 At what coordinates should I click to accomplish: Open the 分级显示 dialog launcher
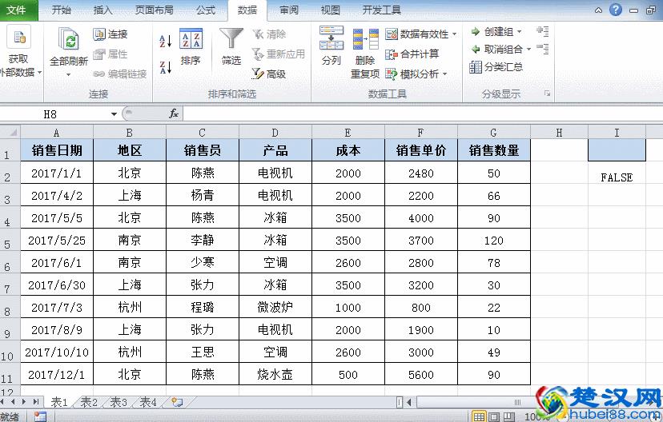pyautogui.click(x=547, y=94)
